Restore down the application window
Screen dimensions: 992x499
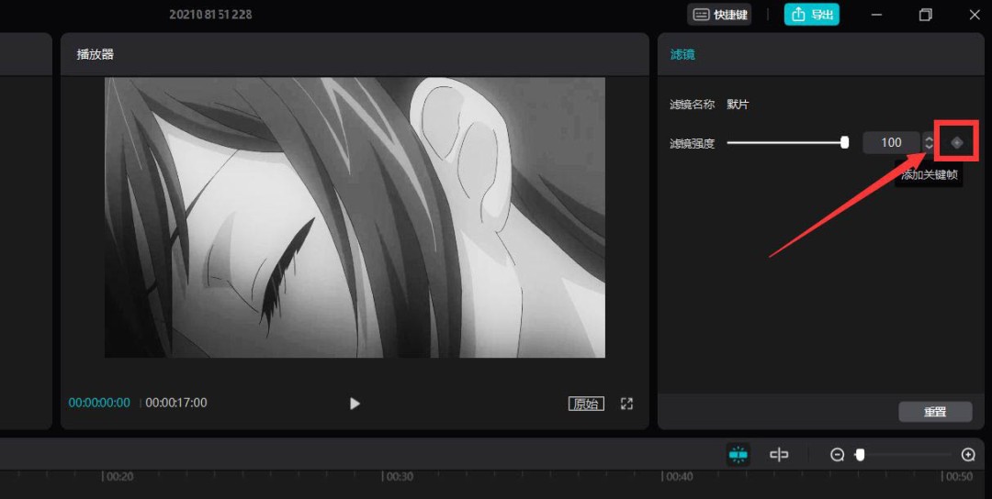(926, 15)
